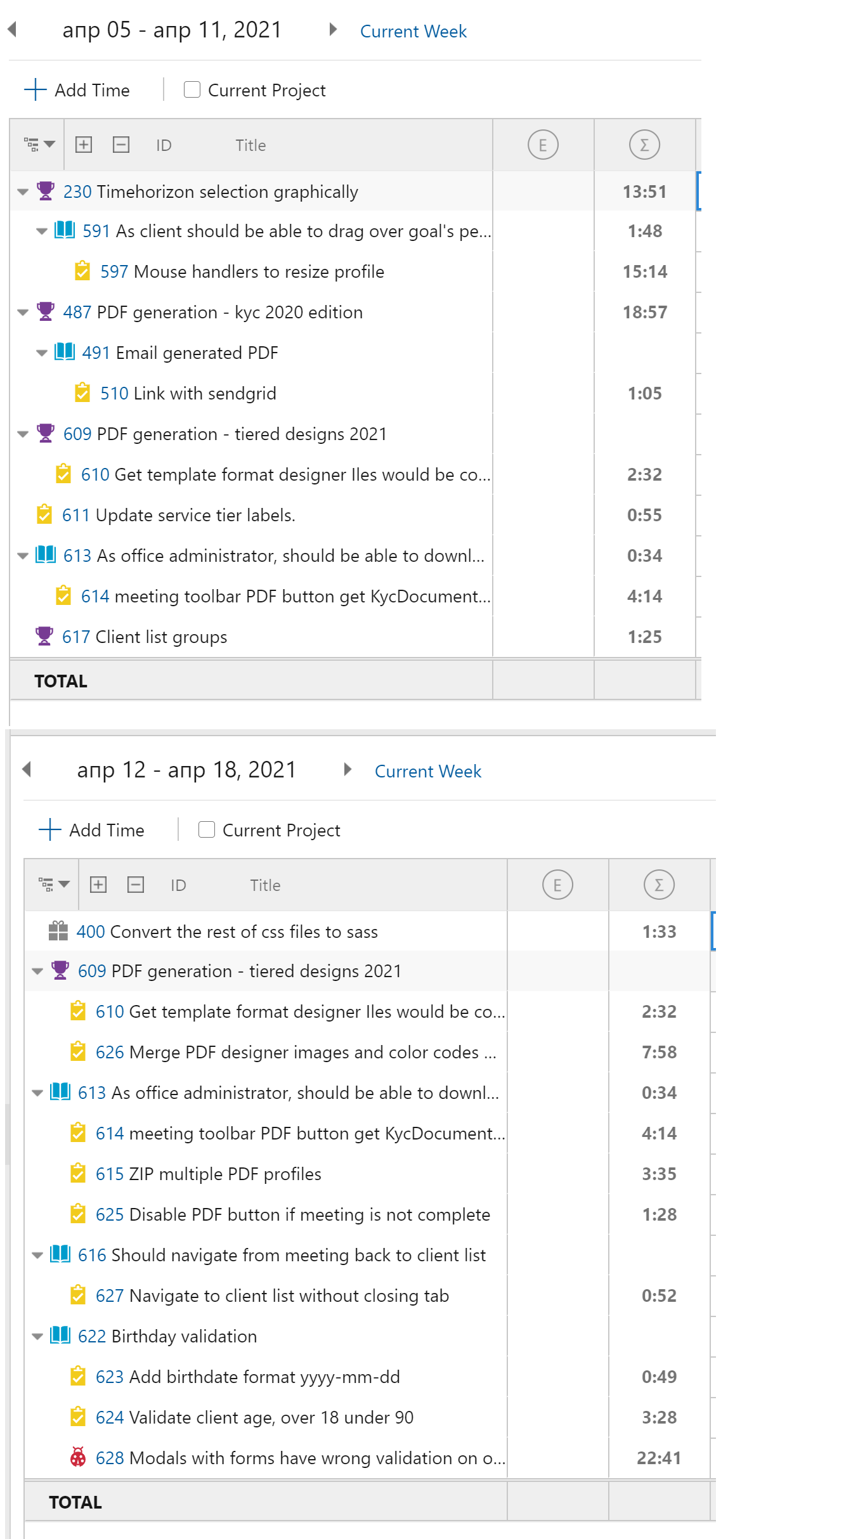Click gift icon next to 400 Convert css files
Image resolution: width=858 pixels, height=1539 pixels.
(58, 931)
